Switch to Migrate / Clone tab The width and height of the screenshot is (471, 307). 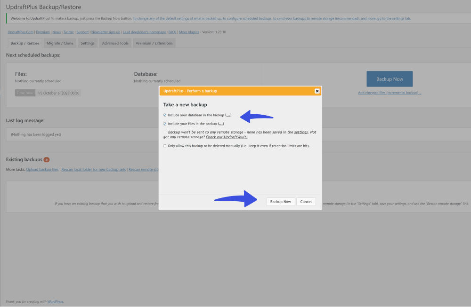(60, 43)
